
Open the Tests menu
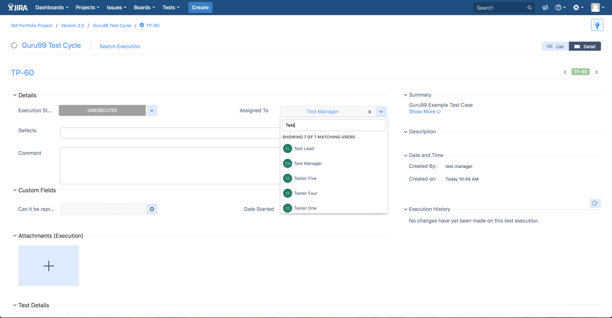[x=171, y=8]
